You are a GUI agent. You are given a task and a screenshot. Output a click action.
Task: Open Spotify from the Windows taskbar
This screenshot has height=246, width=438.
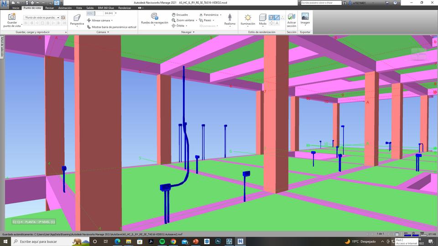click(162, 241)
